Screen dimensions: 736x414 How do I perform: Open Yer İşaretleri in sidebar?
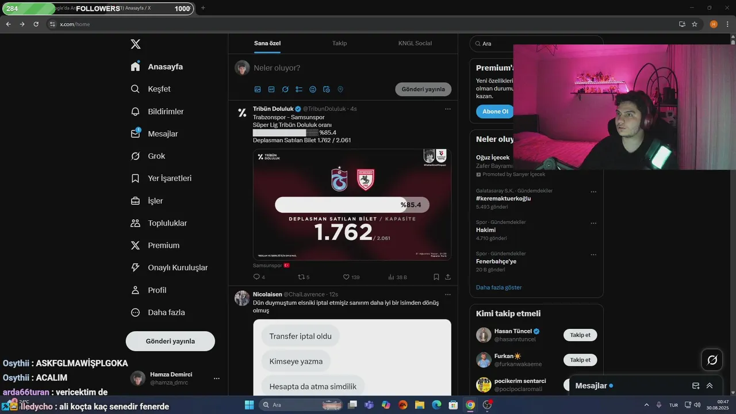coord(162,178)
